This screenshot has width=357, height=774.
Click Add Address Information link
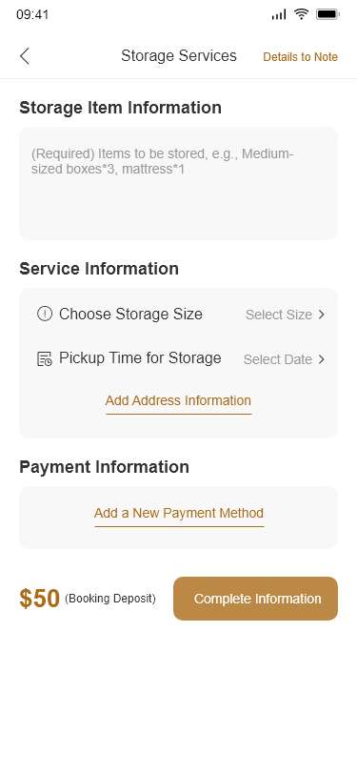point(179,400)
